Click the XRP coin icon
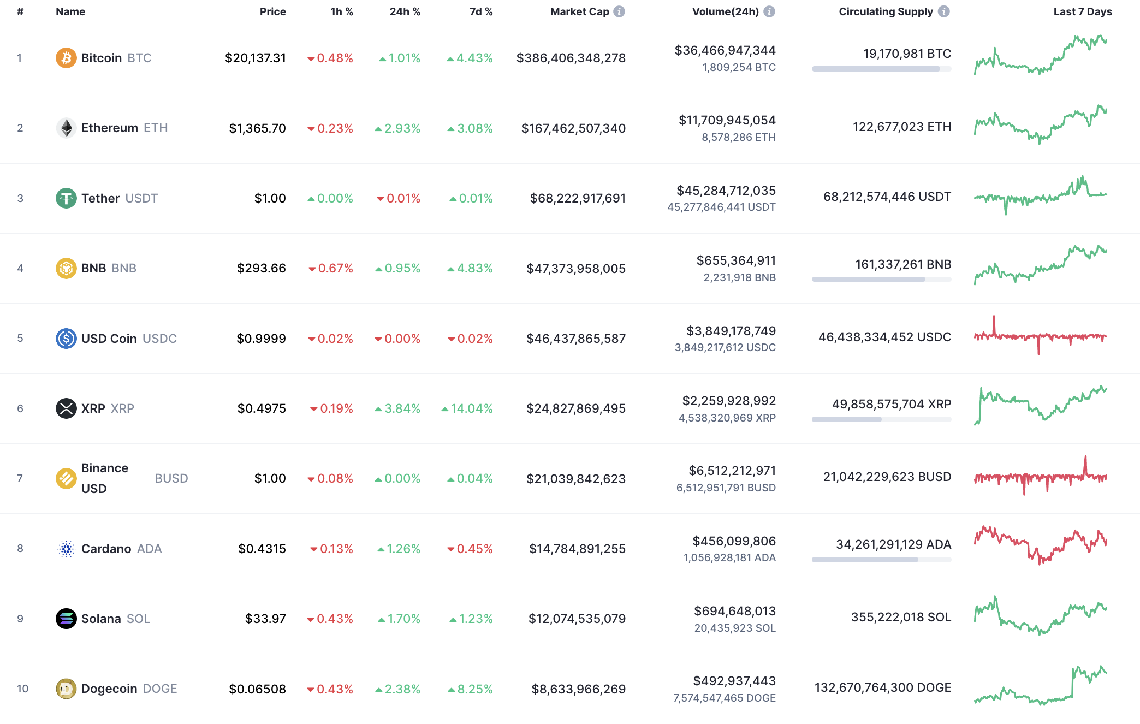 click(66, 408)
